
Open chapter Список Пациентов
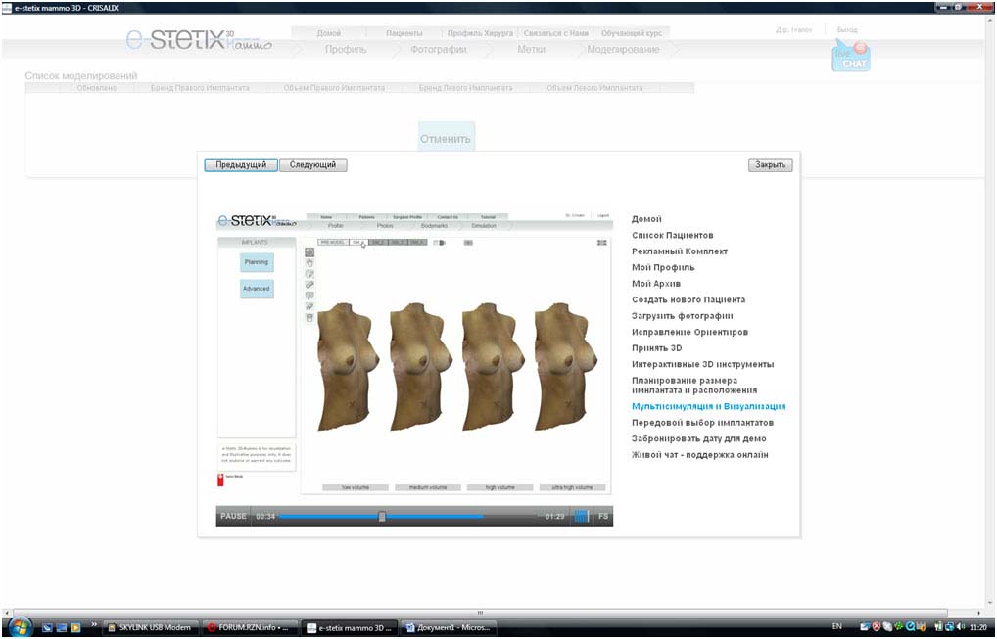672,235
